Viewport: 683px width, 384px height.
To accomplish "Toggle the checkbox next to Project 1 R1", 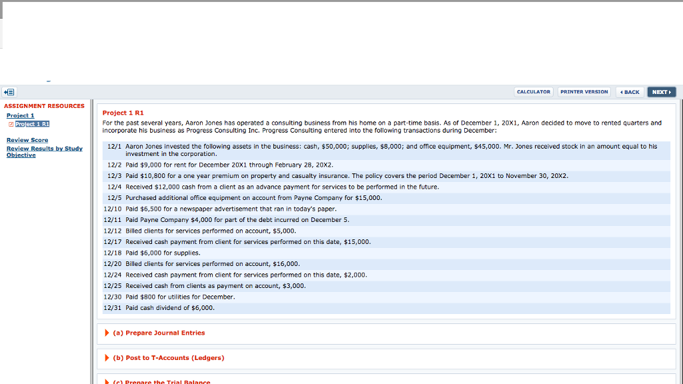I will pos(11,123).
